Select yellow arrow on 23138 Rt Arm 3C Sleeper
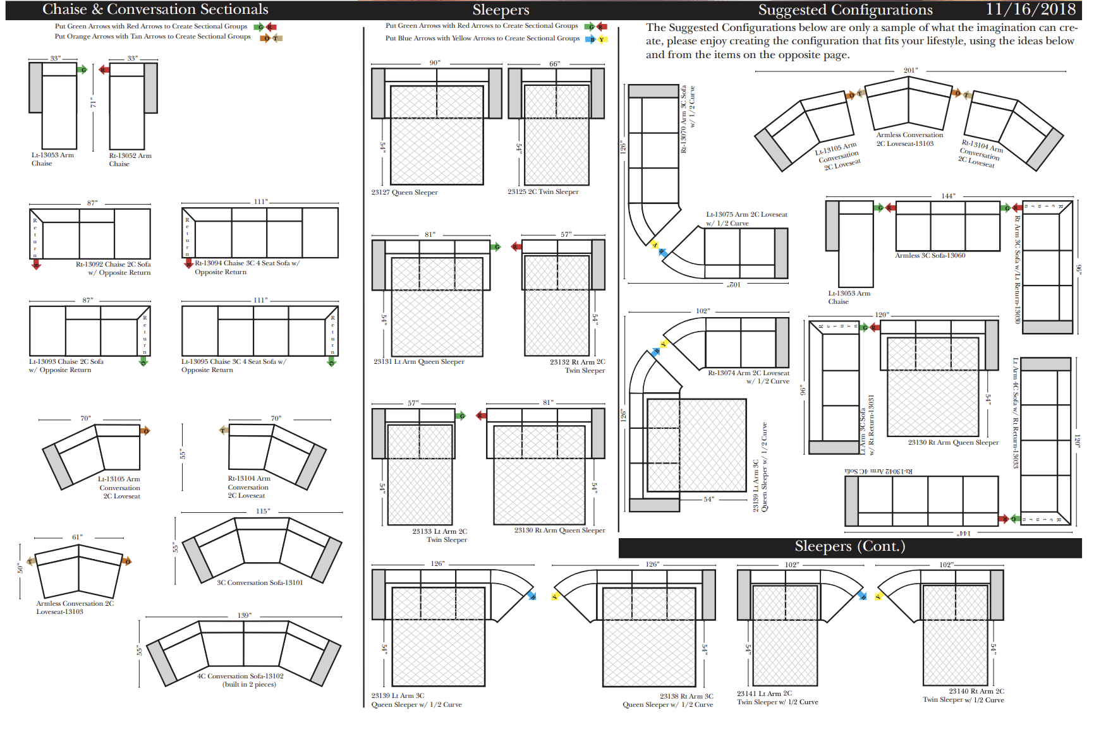Viewport: 1094px width, 739px height. coord(555,596)
